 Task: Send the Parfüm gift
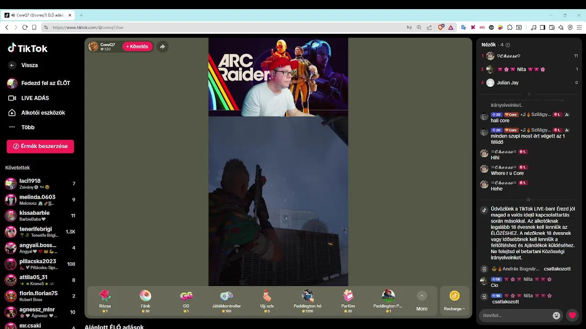pos(348,301)
